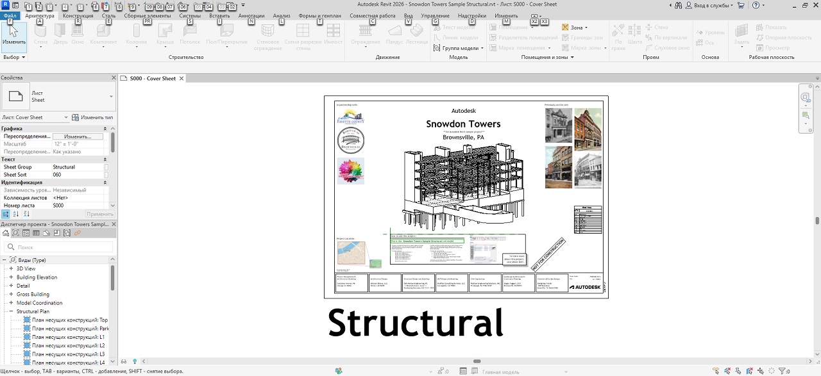The image size is (821, 376).
Task: Open the Лист: Cover Sheet dropdown
Action: (65, 118)
